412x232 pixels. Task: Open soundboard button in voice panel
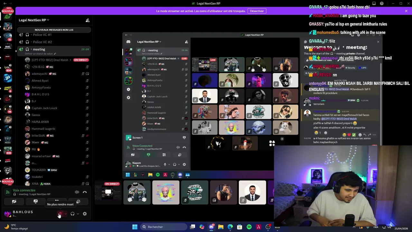point(78,201)
